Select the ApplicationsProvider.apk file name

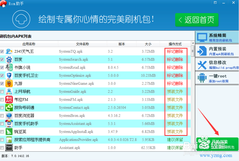pyautogui.click(x=79, y=140)
